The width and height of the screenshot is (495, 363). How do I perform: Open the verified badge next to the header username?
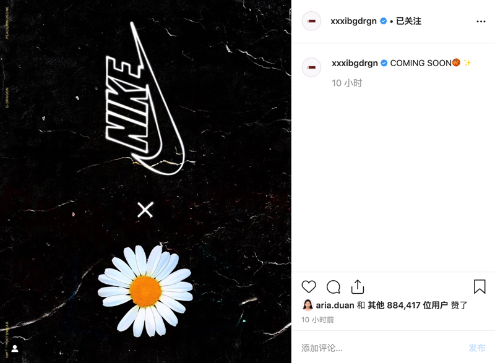tap(384, 21)
